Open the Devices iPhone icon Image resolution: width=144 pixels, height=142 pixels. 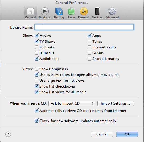pos(97,11)
